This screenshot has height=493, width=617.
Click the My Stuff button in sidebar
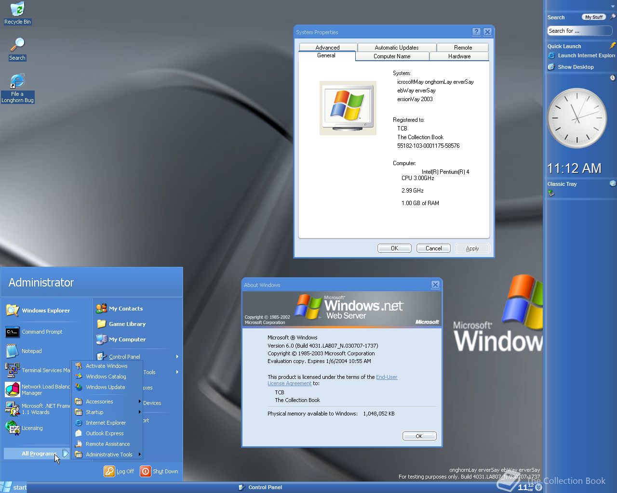coord(594,17)
